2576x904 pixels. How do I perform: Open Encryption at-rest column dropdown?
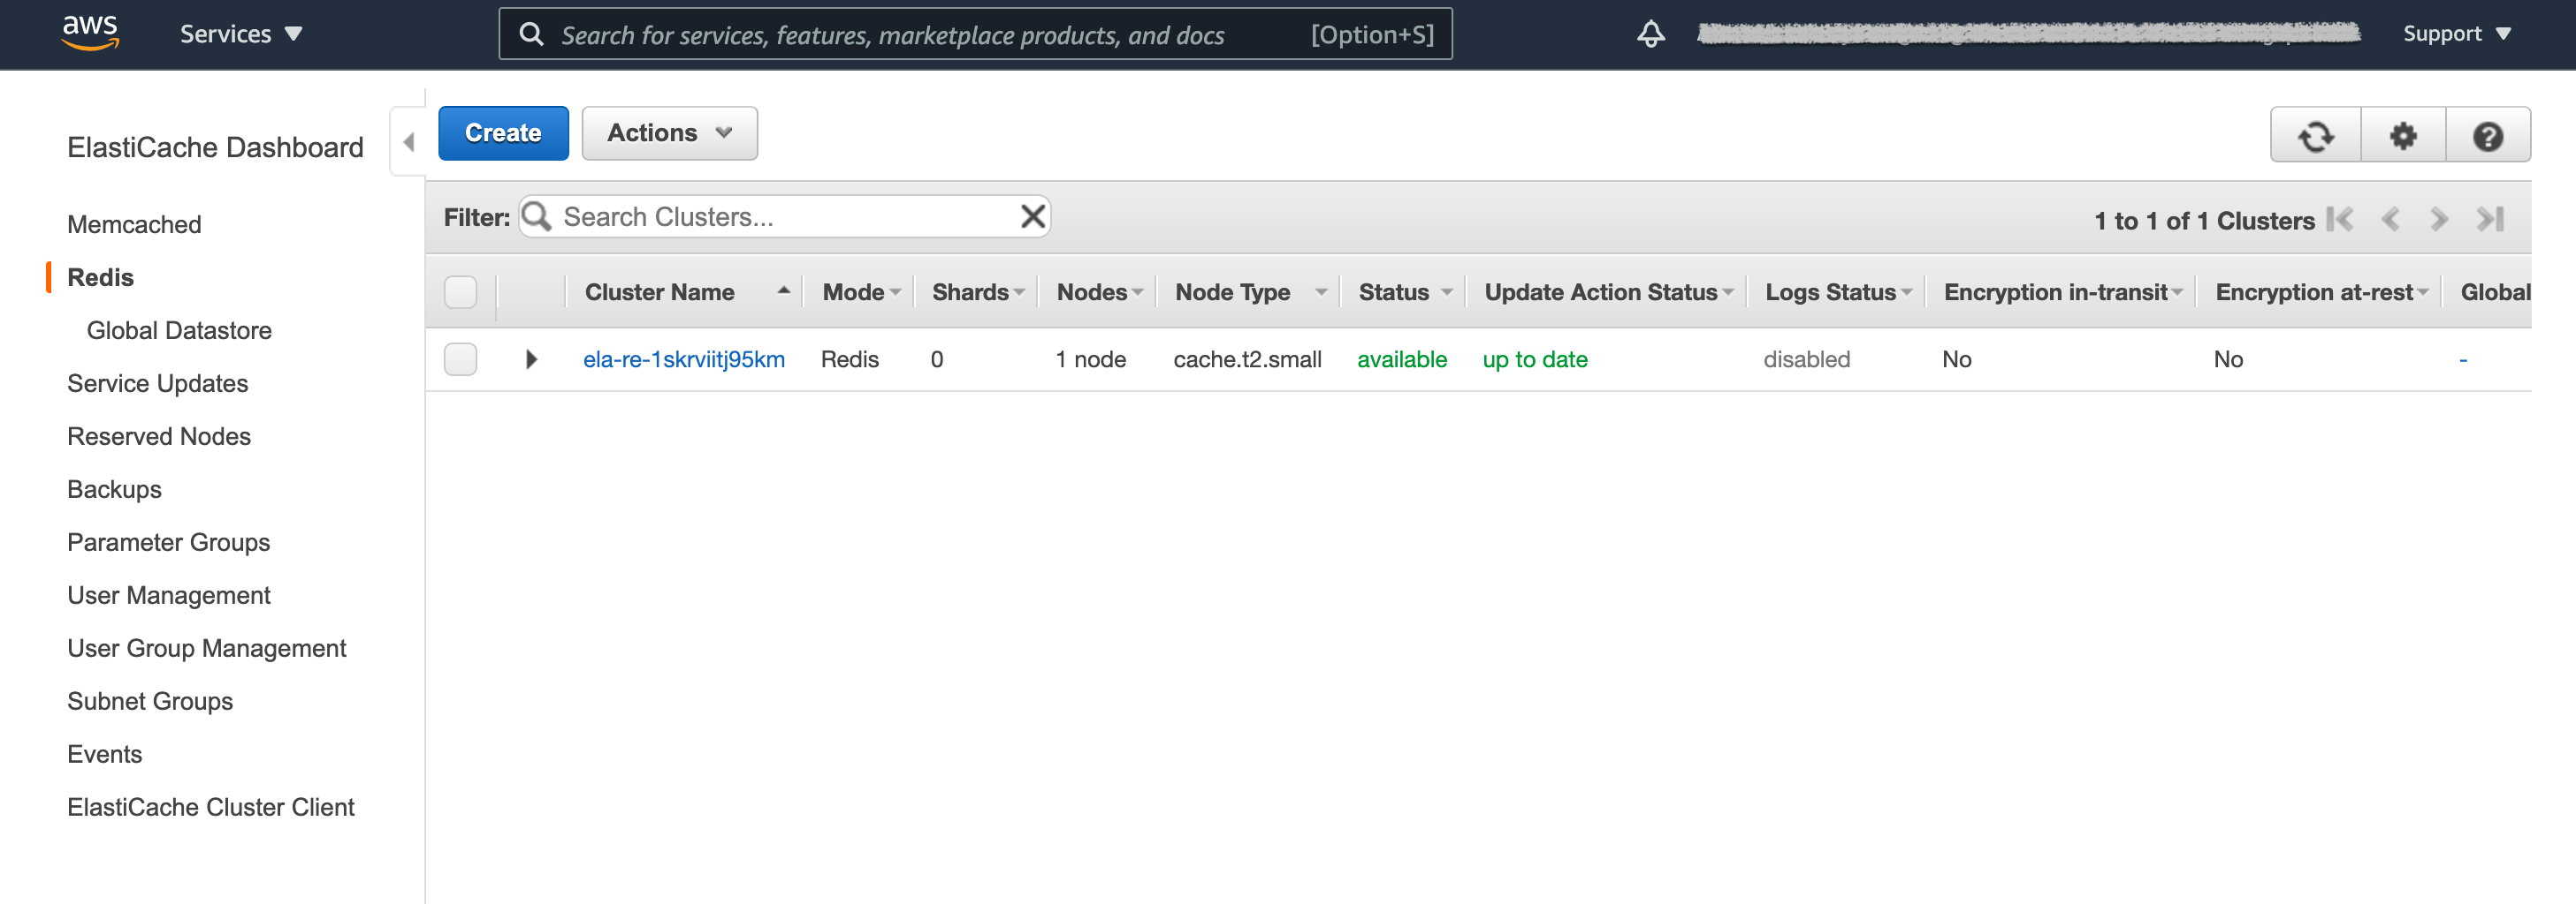pyautogui.click(x=2422, y=293)
